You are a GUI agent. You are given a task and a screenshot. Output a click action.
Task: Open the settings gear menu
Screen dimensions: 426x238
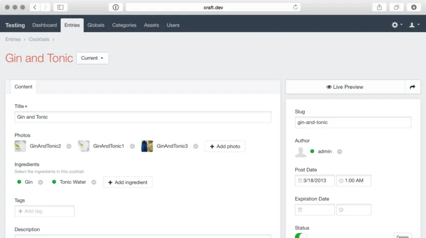click(397, 25)
